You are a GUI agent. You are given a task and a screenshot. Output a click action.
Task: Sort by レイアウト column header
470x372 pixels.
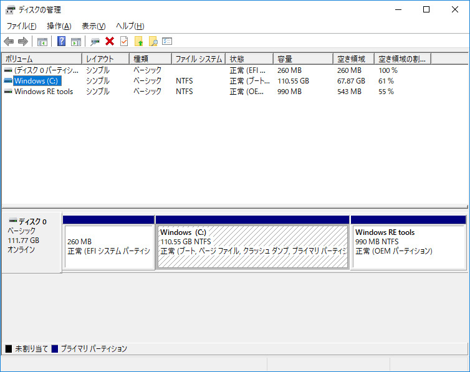(x=105, y=59)
